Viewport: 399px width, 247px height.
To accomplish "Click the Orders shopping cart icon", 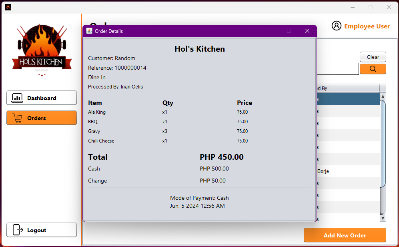I will (x=17, y=118).
